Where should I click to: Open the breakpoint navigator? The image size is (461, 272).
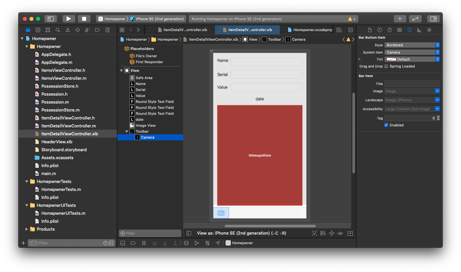tap(97, 30)
